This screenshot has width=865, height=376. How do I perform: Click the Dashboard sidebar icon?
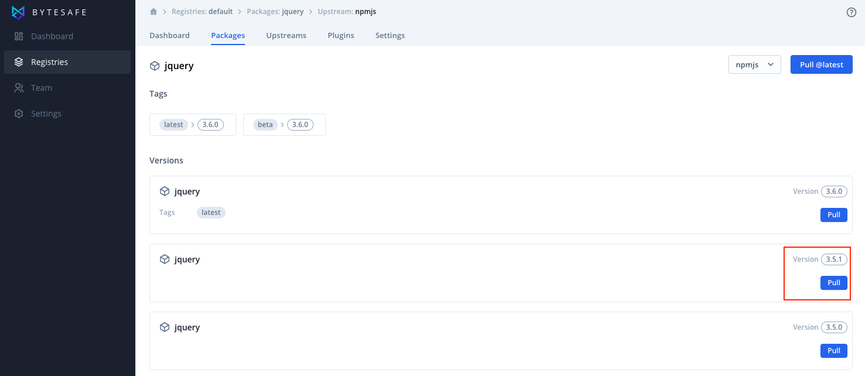(x=19, y=36)
